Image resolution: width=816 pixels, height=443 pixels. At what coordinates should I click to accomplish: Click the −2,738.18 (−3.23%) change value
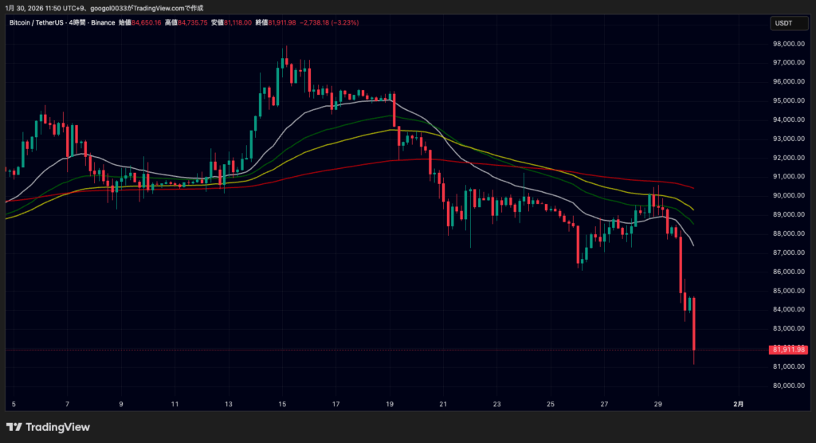click(329, 23)
